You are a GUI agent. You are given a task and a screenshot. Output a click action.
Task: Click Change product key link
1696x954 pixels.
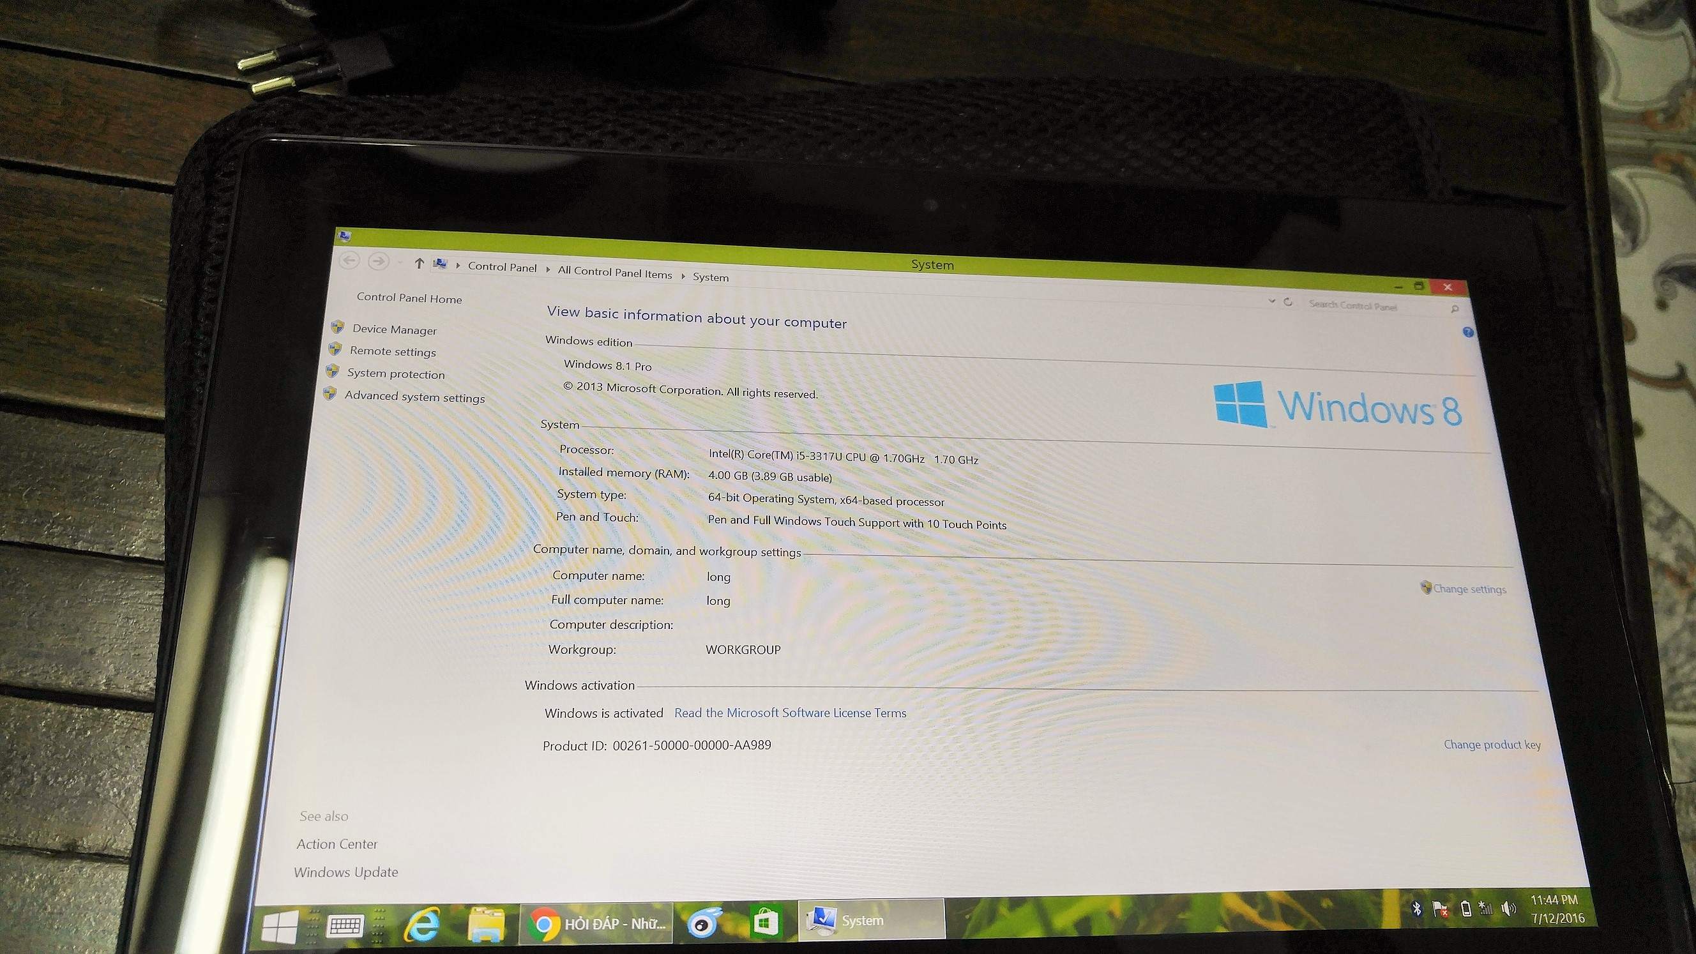coord(1491,745)
